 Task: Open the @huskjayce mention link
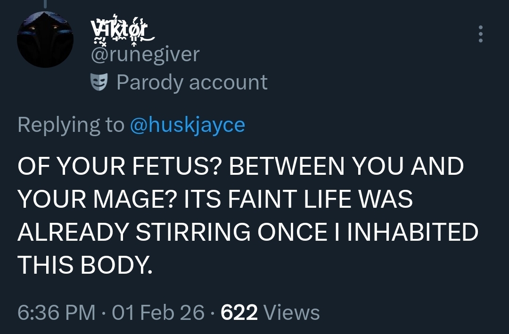click(x=187, y=124)
